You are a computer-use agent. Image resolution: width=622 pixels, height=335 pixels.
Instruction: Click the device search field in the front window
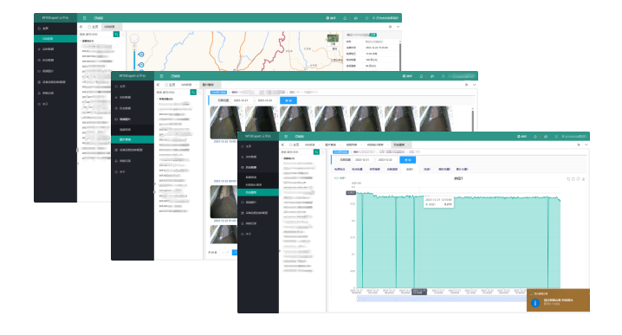click(x=297, y=151)
